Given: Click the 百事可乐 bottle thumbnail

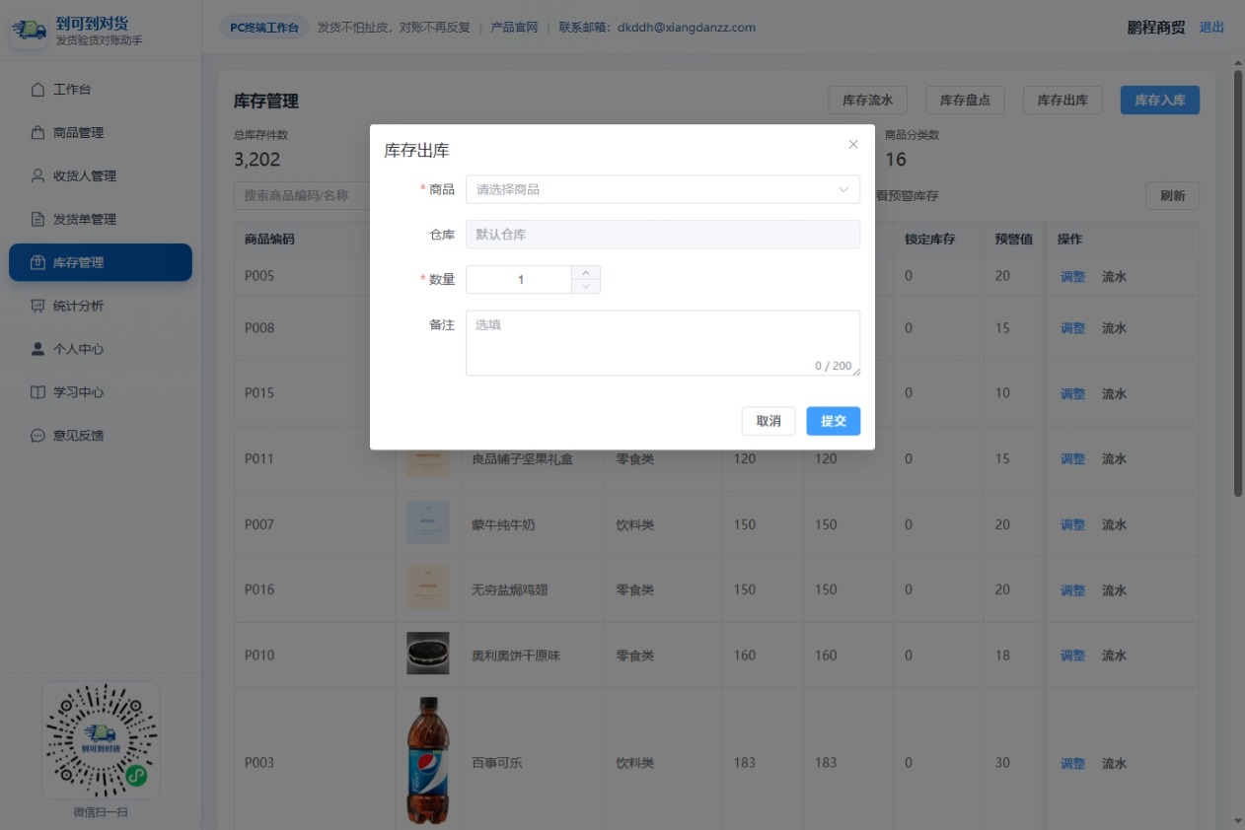Looking at the screenshot, I should click(428, 761).
